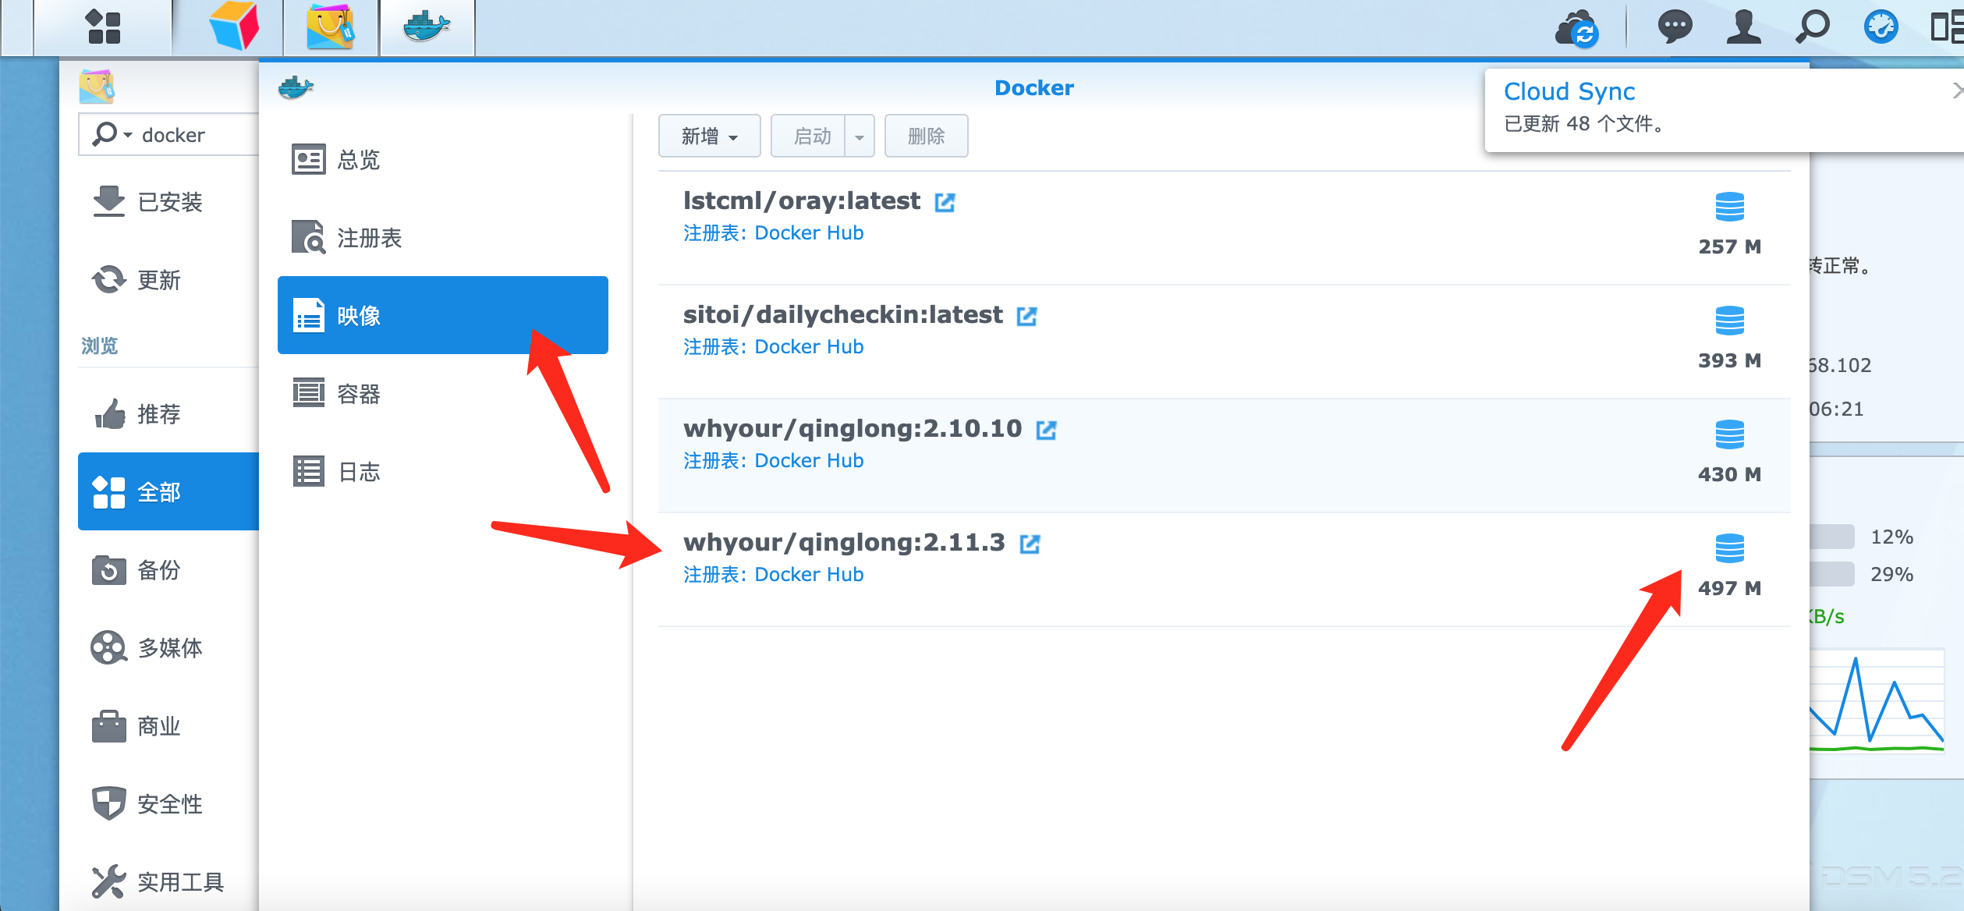Open Docker Hub link under whyour/qinglong:2.11.3

tap(809, 575)
